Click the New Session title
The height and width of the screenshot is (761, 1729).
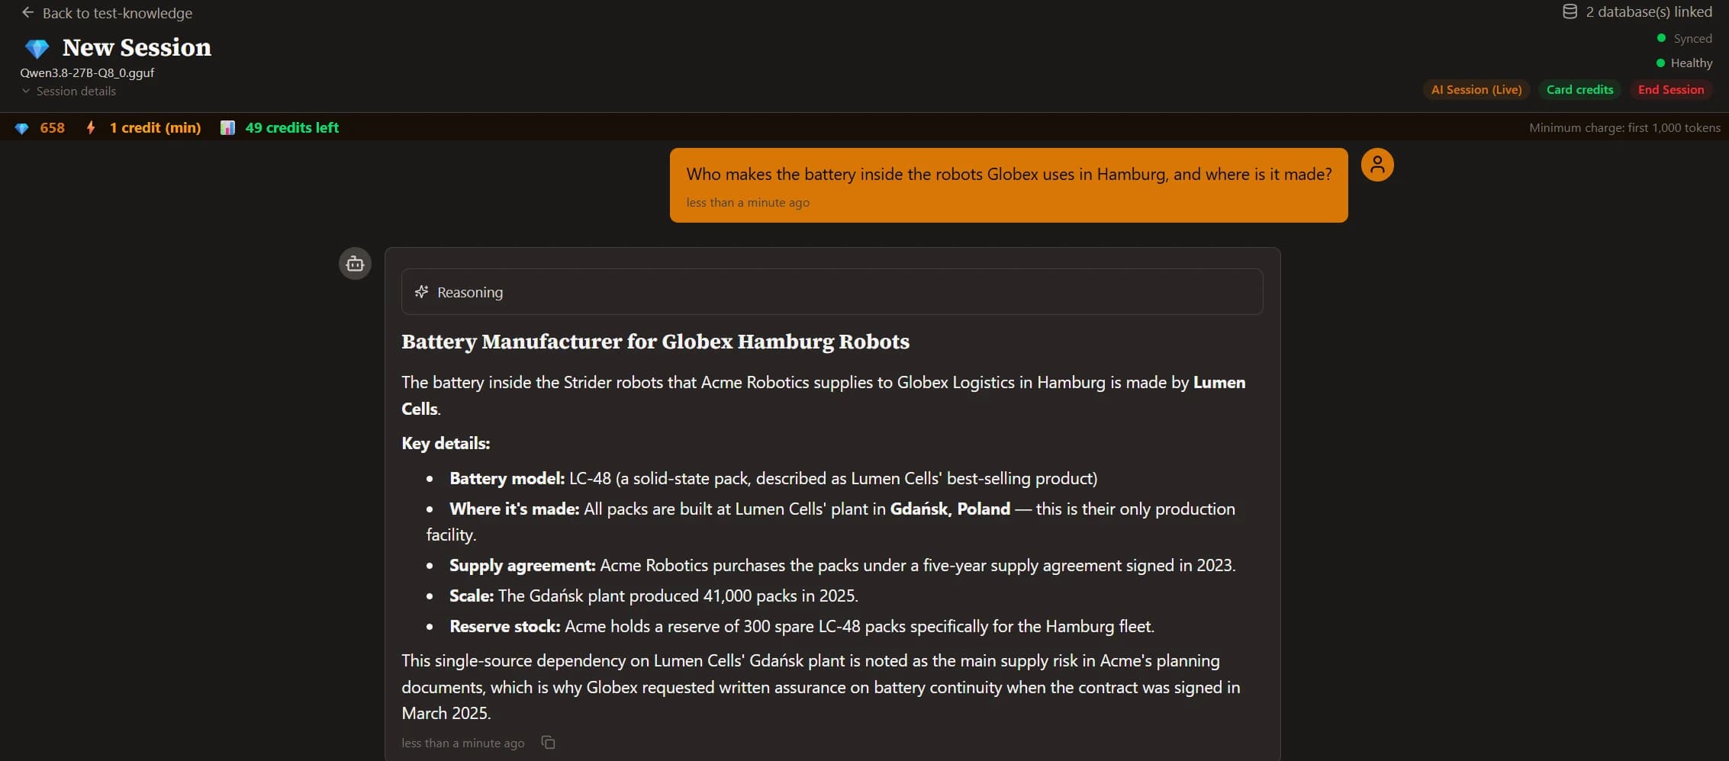(137, 47)
